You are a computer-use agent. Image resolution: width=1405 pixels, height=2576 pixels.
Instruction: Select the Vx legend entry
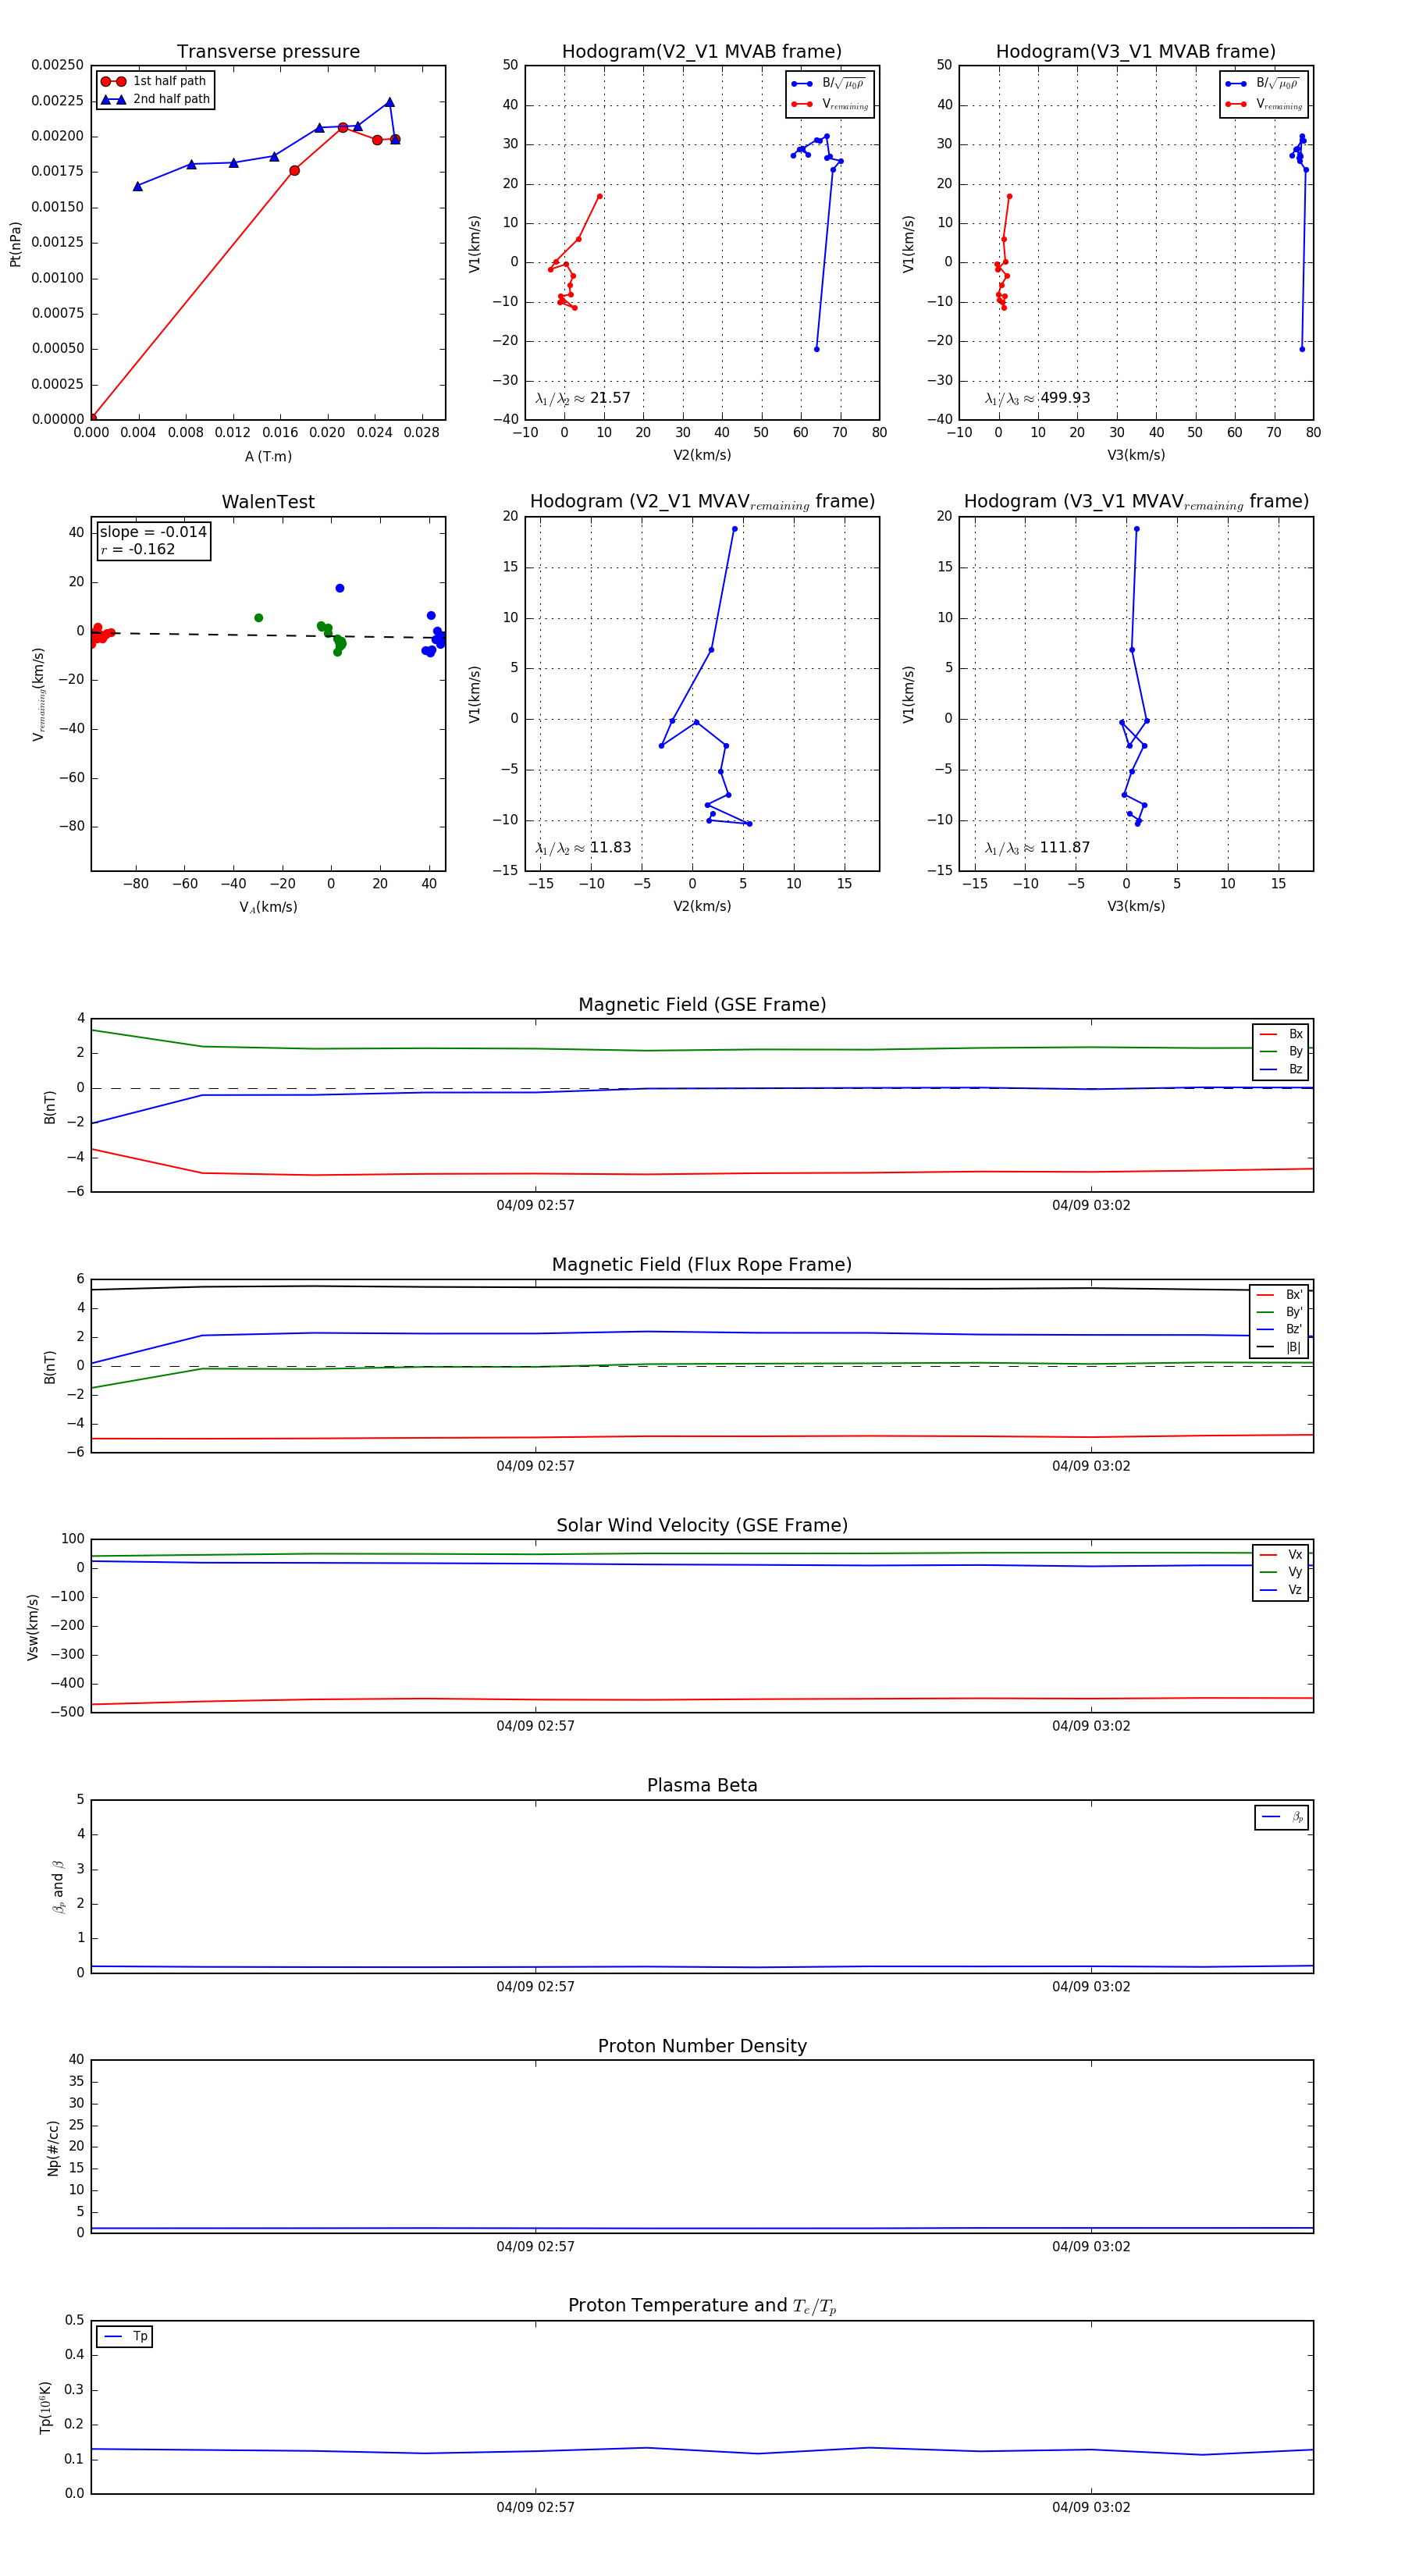[1281, 1555]
